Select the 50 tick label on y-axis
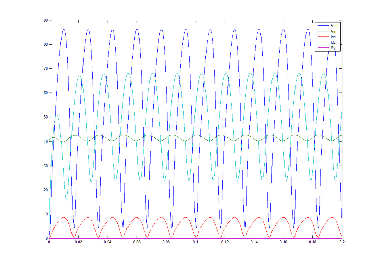The height and width of the screenshot is (268, 378). click(45, 117)
